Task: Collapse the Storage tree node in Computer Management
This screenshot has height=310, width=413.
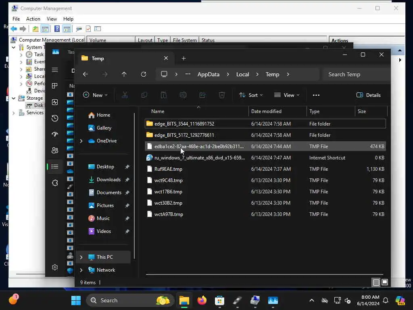Action: pyautogui.click(x=14, y=98)
